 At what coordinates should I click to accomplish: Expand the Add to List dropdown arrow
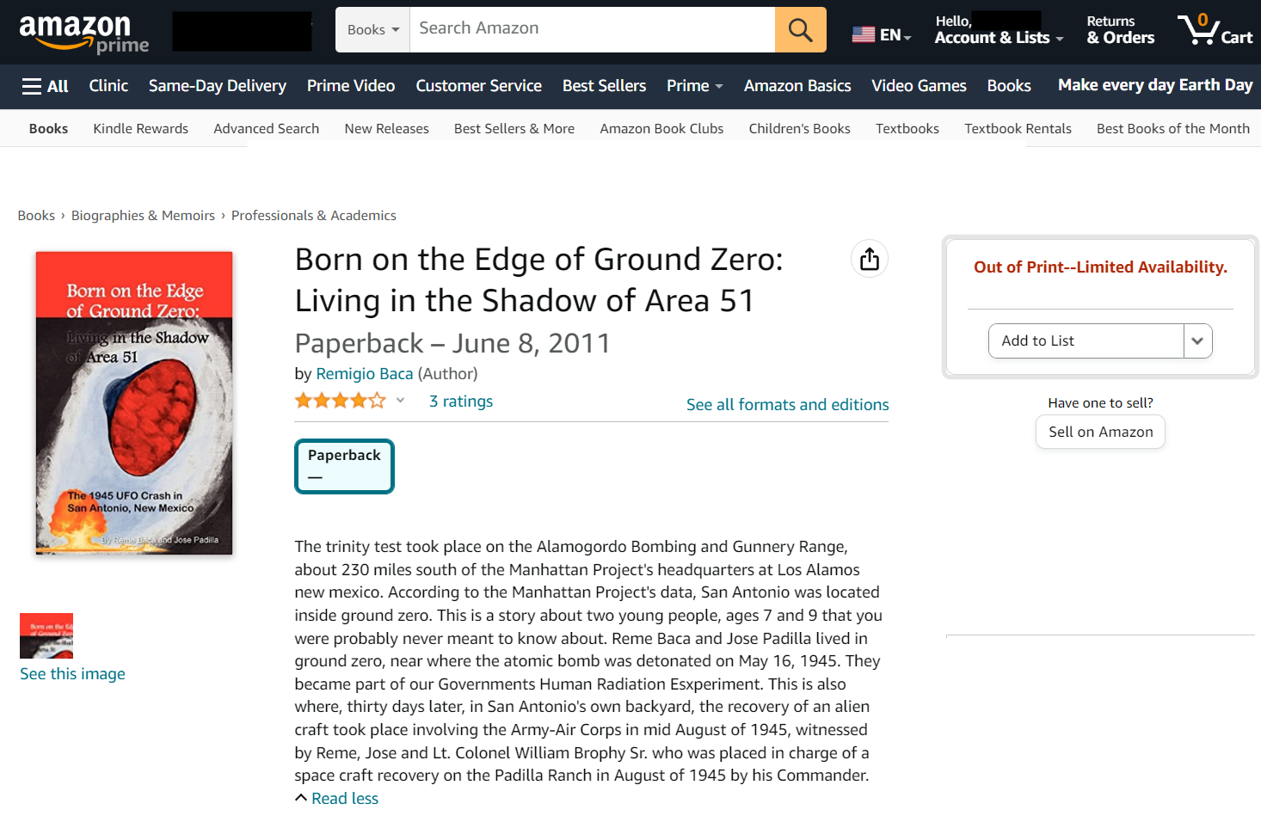pyautogui.click(x=1197, y=341)
